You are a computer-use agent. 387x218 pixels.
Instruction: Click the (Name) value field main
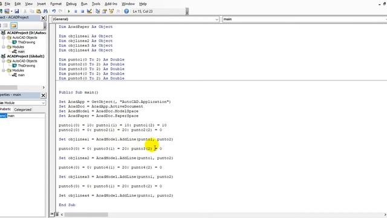(26, 116)
